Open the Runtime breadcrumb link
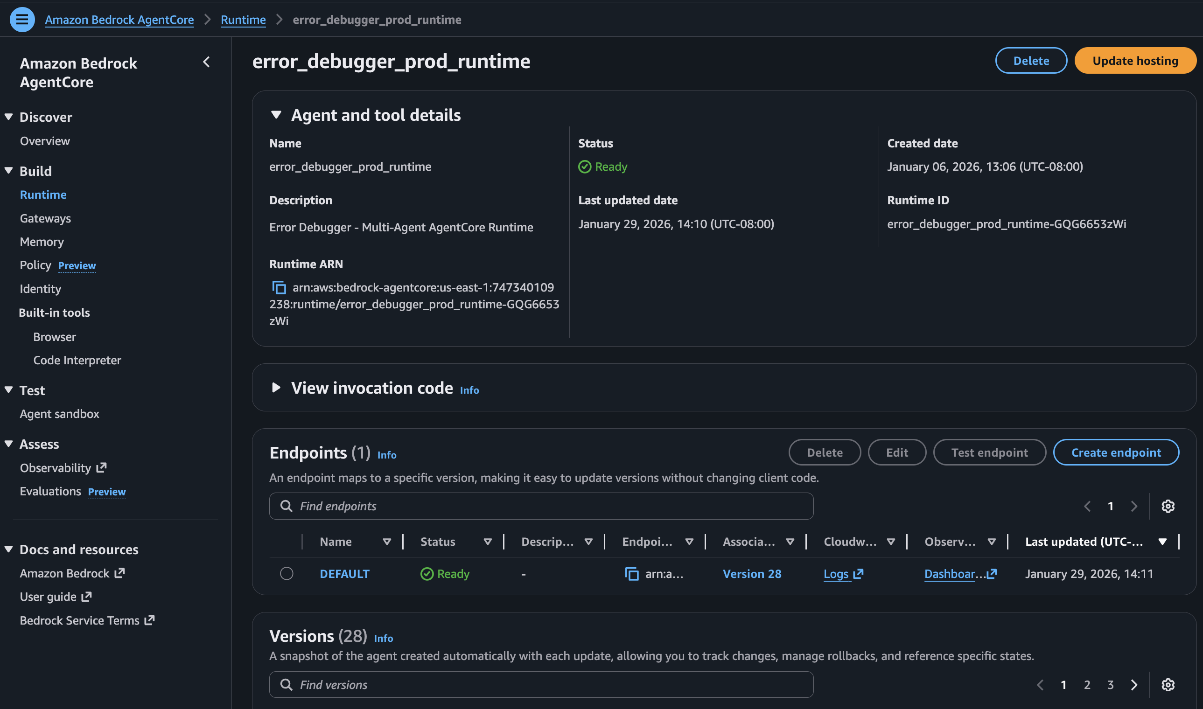 243,20
